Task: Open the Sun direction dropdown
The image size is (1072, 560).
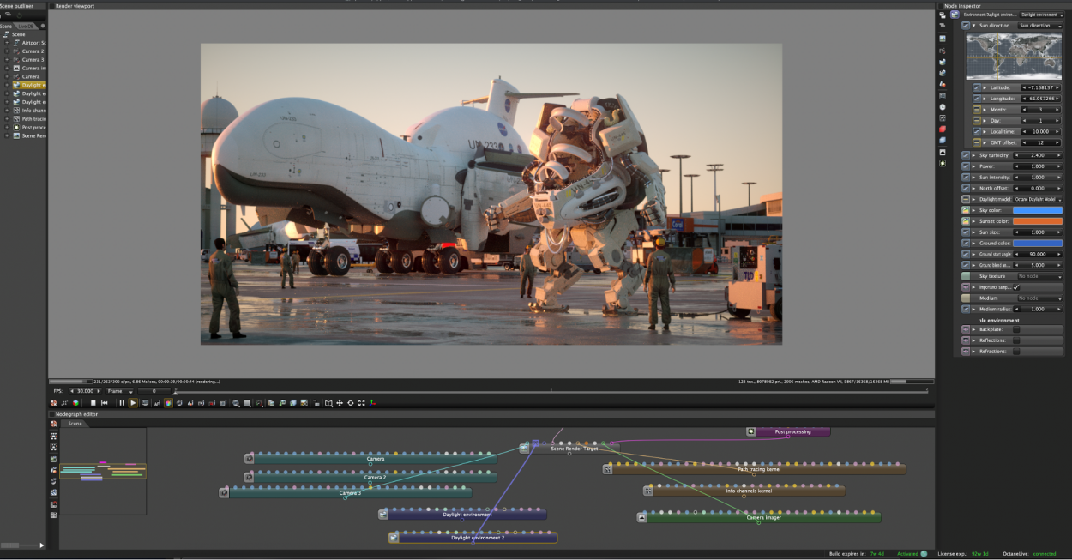Action: tap(1039, 26)
